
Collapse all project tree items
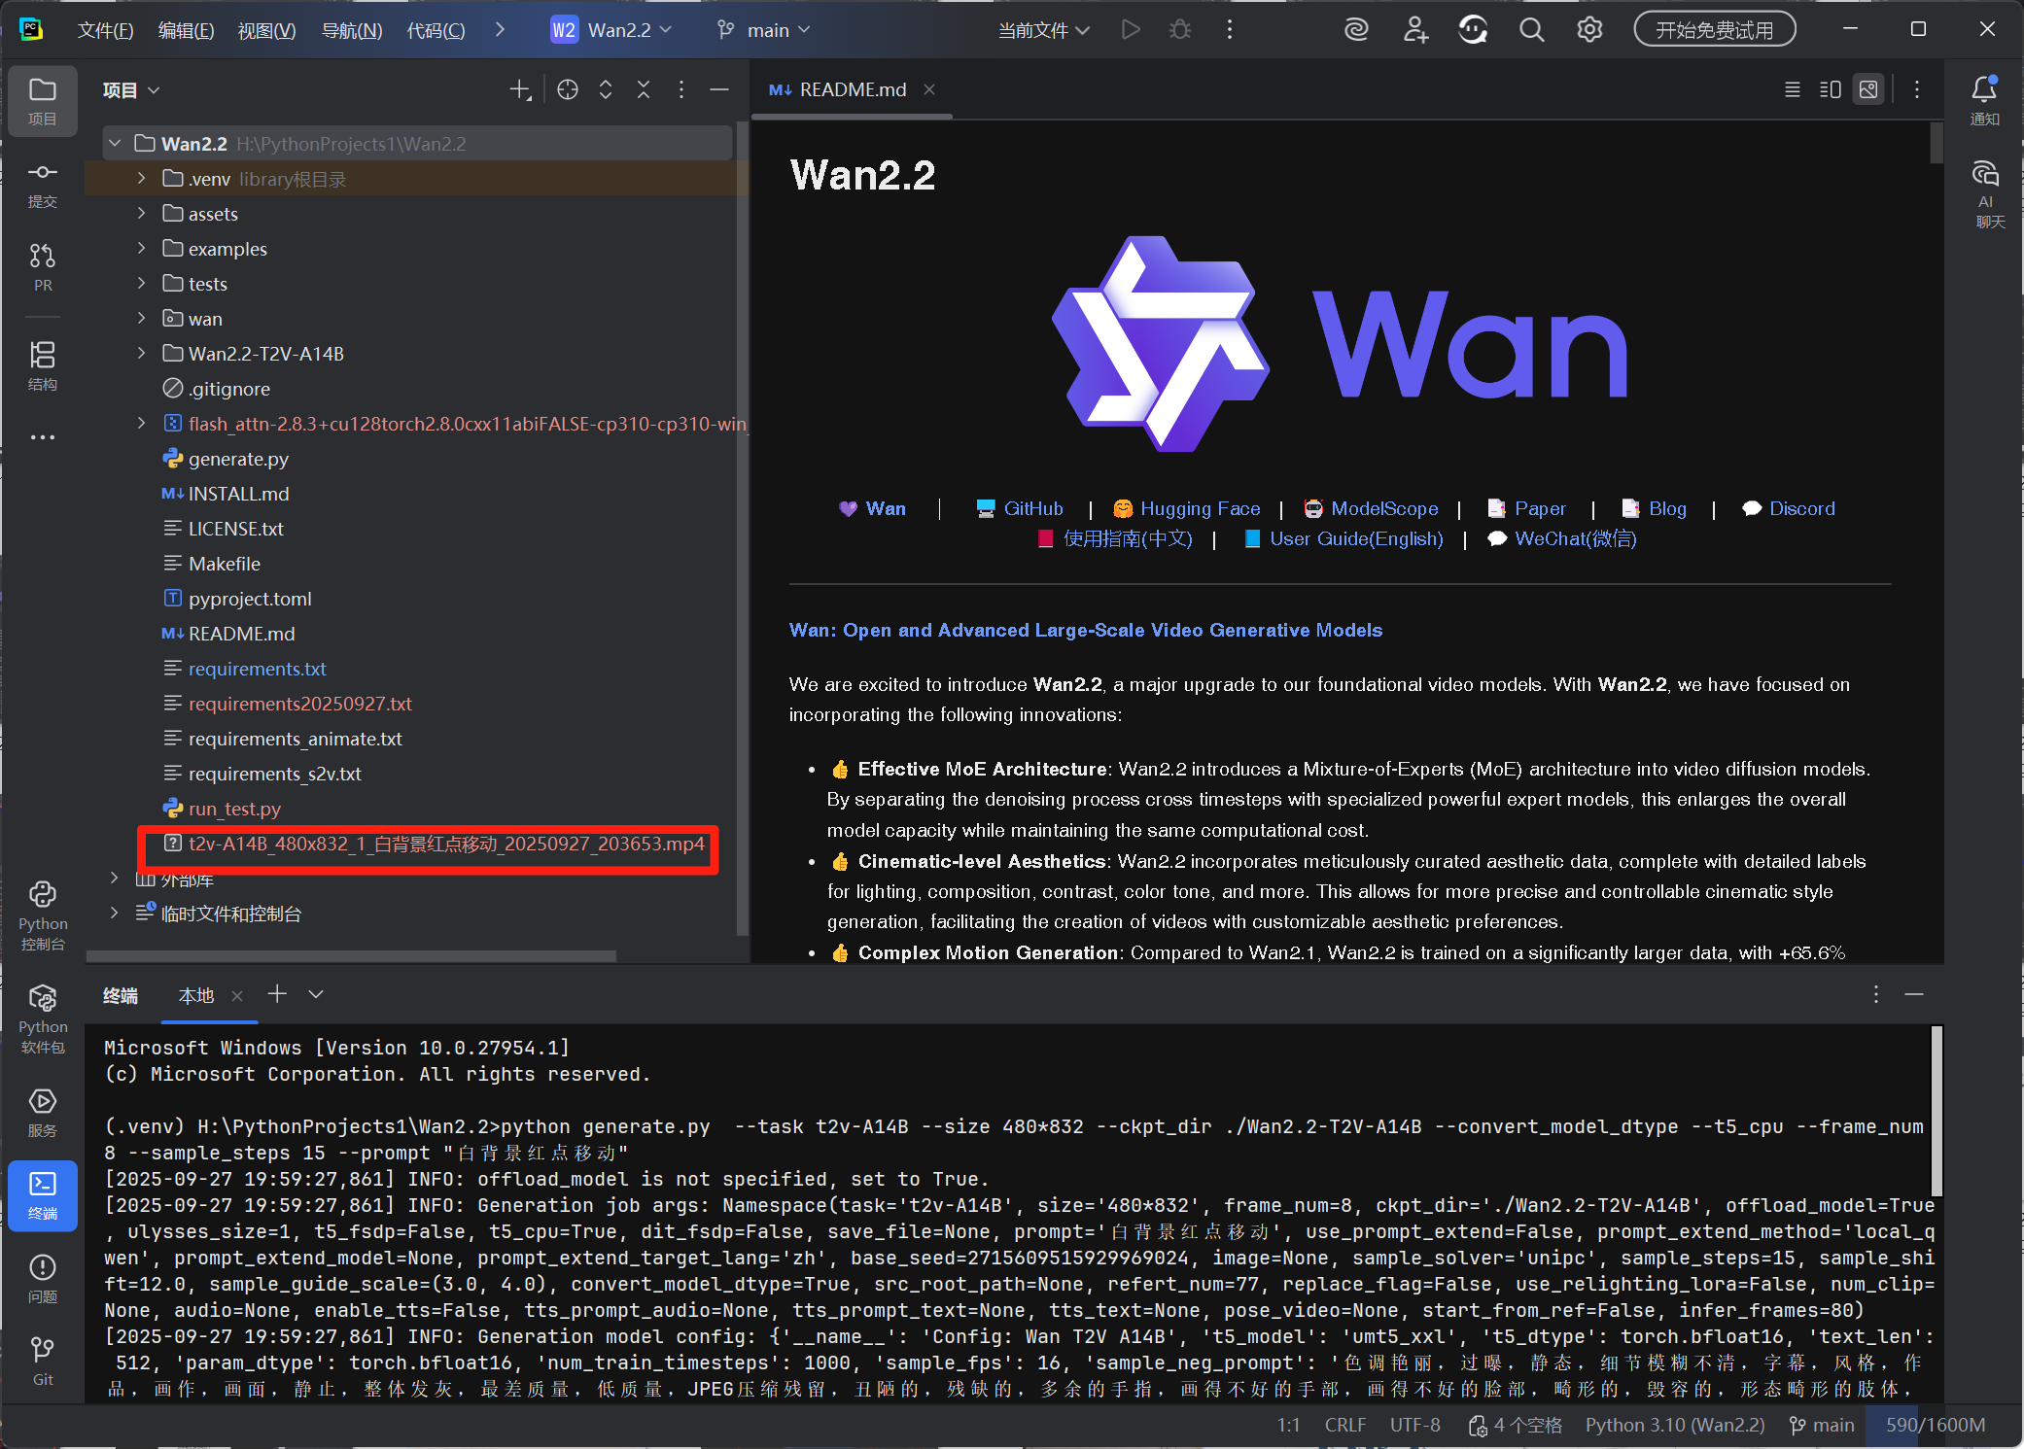pyautogui.click(x=644, y=90)
